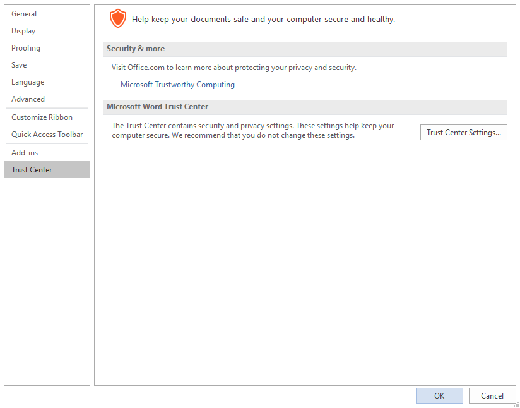Go to the Save options category
520x408 pixels.
tap(47, 65)
